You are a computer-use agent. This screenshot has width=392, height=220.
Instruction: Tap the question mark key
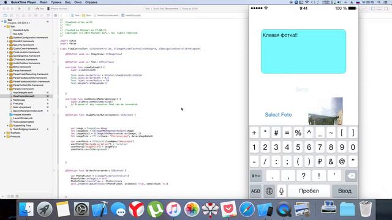click(x=304, y=176)
